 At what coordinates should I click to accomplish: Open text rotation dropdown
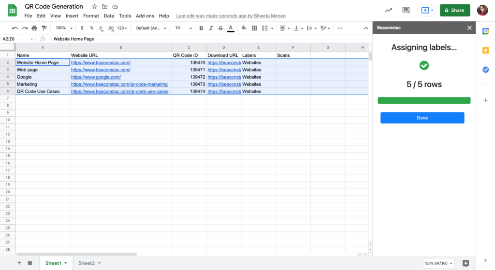pos(325,28)
